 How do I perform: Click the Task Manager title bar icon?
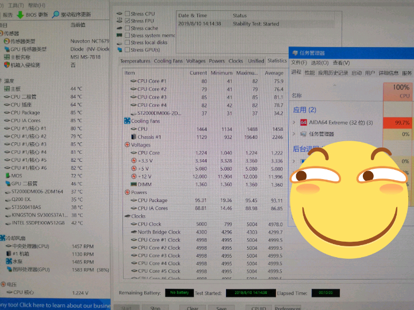pyautogui.click(x=295, y=53)
